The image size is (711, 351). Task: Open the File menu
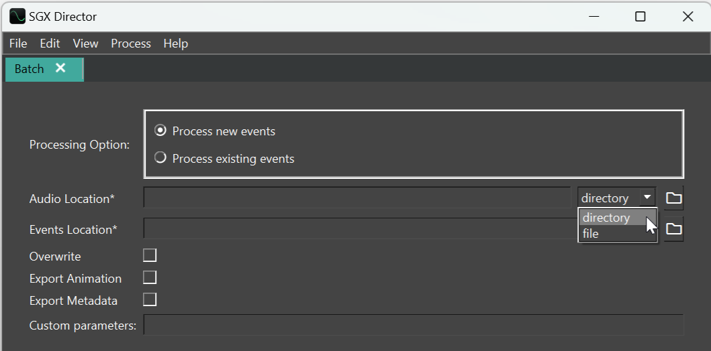tap(18, 44)
